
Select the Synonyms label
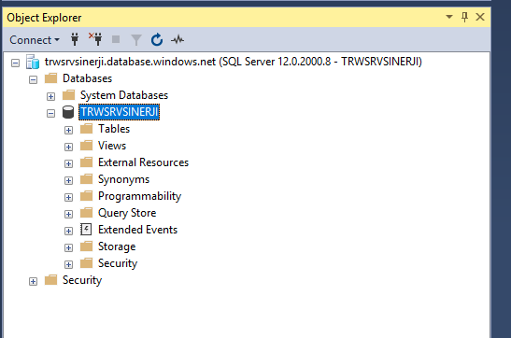tap(124, 180)
